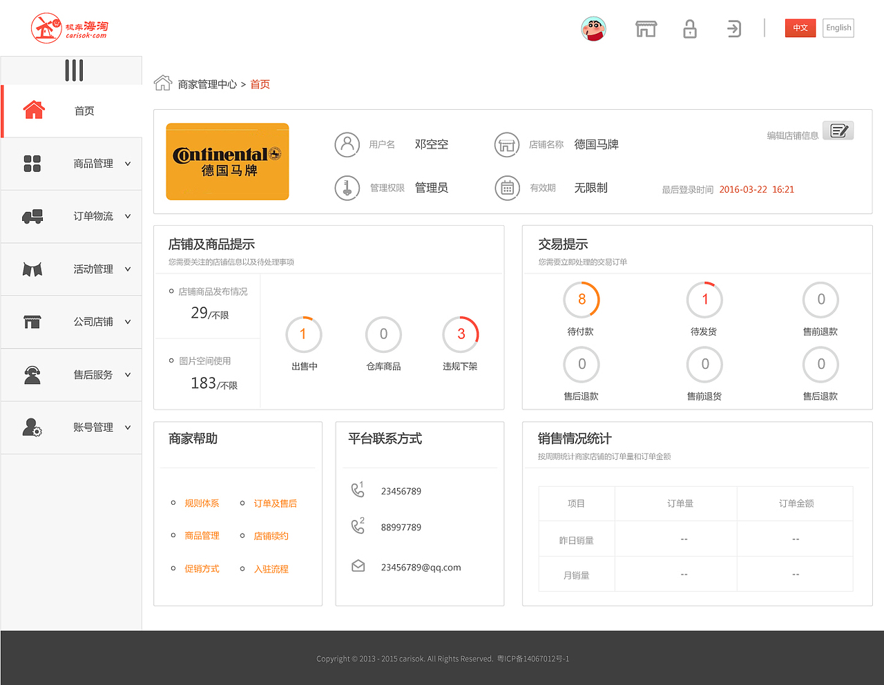Click the headset icon for 售后服务
The image size is (884, 685).
pyautogui.click(x=34, y=375)
